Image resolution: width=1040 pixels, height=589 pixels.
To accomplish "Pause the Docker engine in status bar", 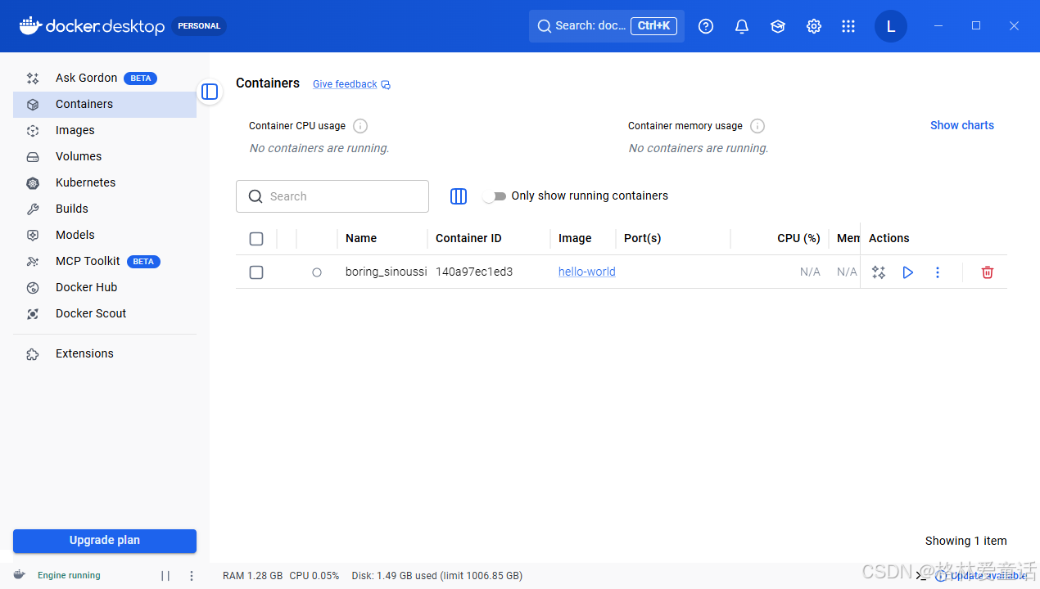I will 165,576.
